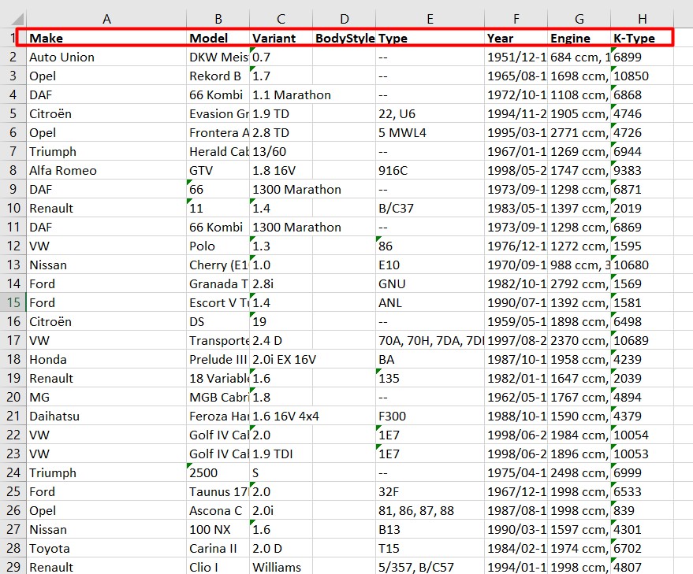Select the '2.0i EX 16V' variant cell
The width and height of the screenshot is (693, 574).
coord(281,359)
